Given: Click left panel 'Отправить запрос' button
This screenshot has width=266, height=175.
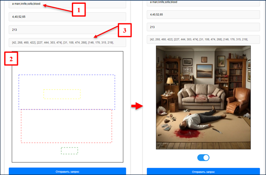Looking at the screenshot, I should pos(67,171).
